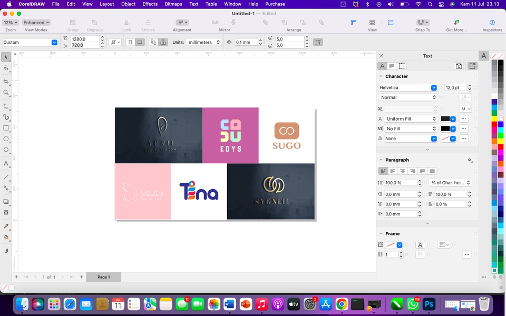Select the Pick tool in the toolbox
Viewport: 506px width, 316px height.
6,57
